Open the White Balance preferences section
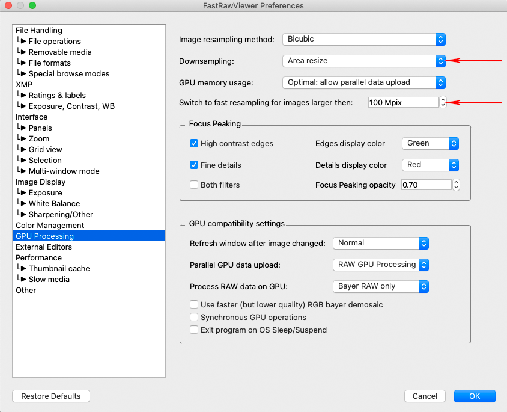The image size is (507, 412). [54, 204]
